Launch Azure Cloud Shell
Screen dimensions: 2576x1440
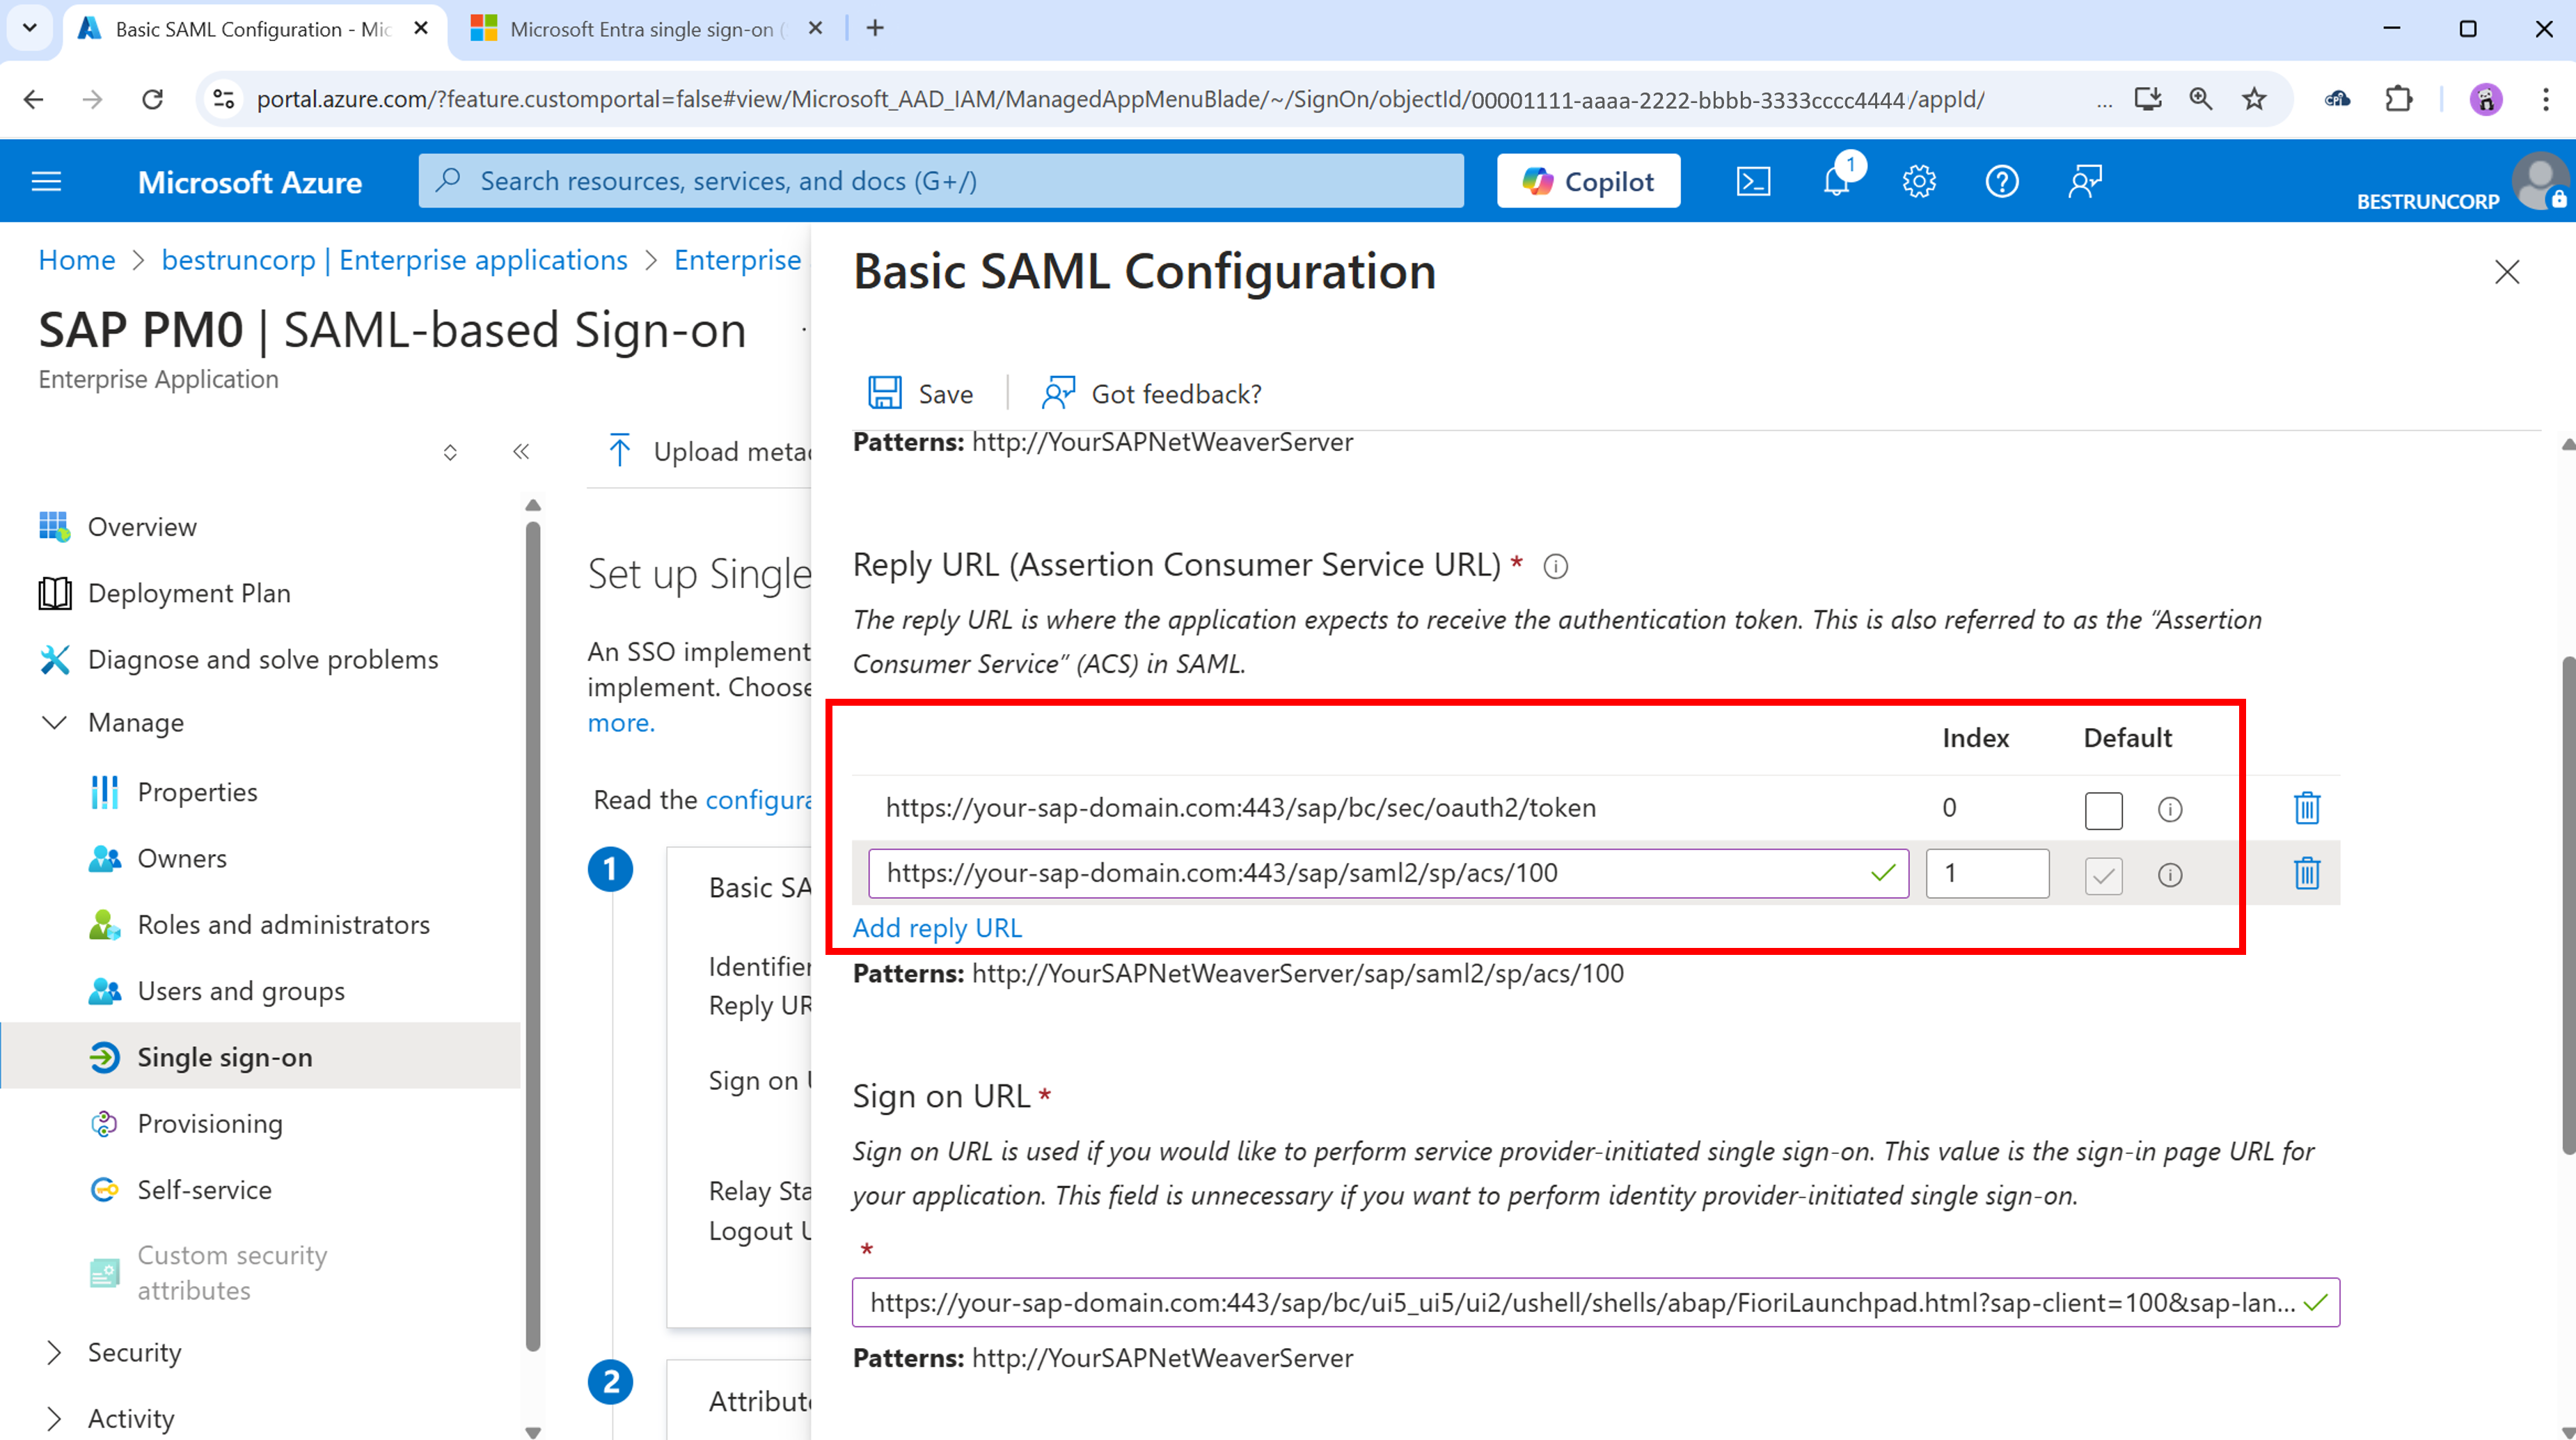[1753, 181]
